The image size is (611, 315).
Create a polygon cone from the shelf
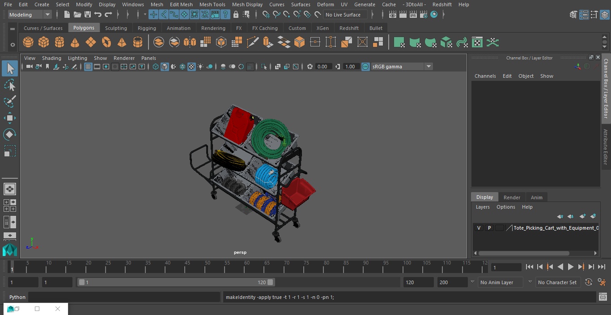pyautogui.click(x=75, y=42)
